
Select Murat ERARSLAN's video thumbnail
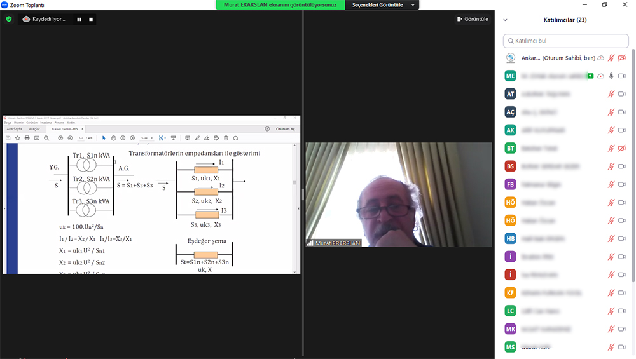tap(399, 194)
